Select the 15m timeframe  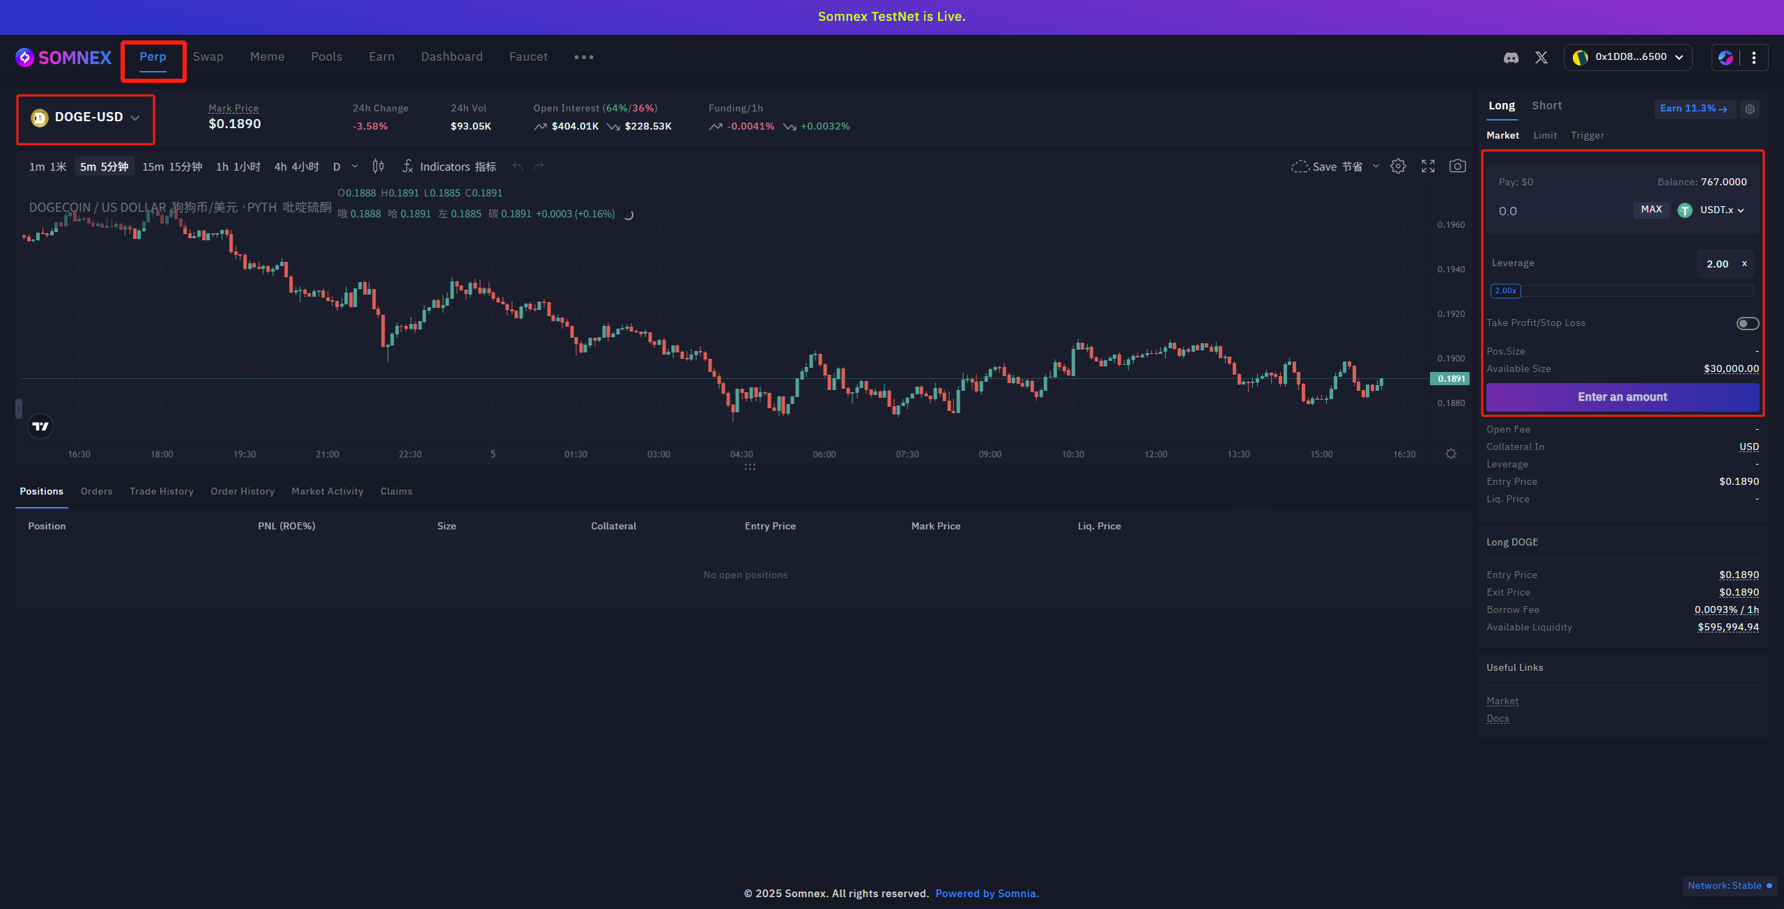coord(172,167)
